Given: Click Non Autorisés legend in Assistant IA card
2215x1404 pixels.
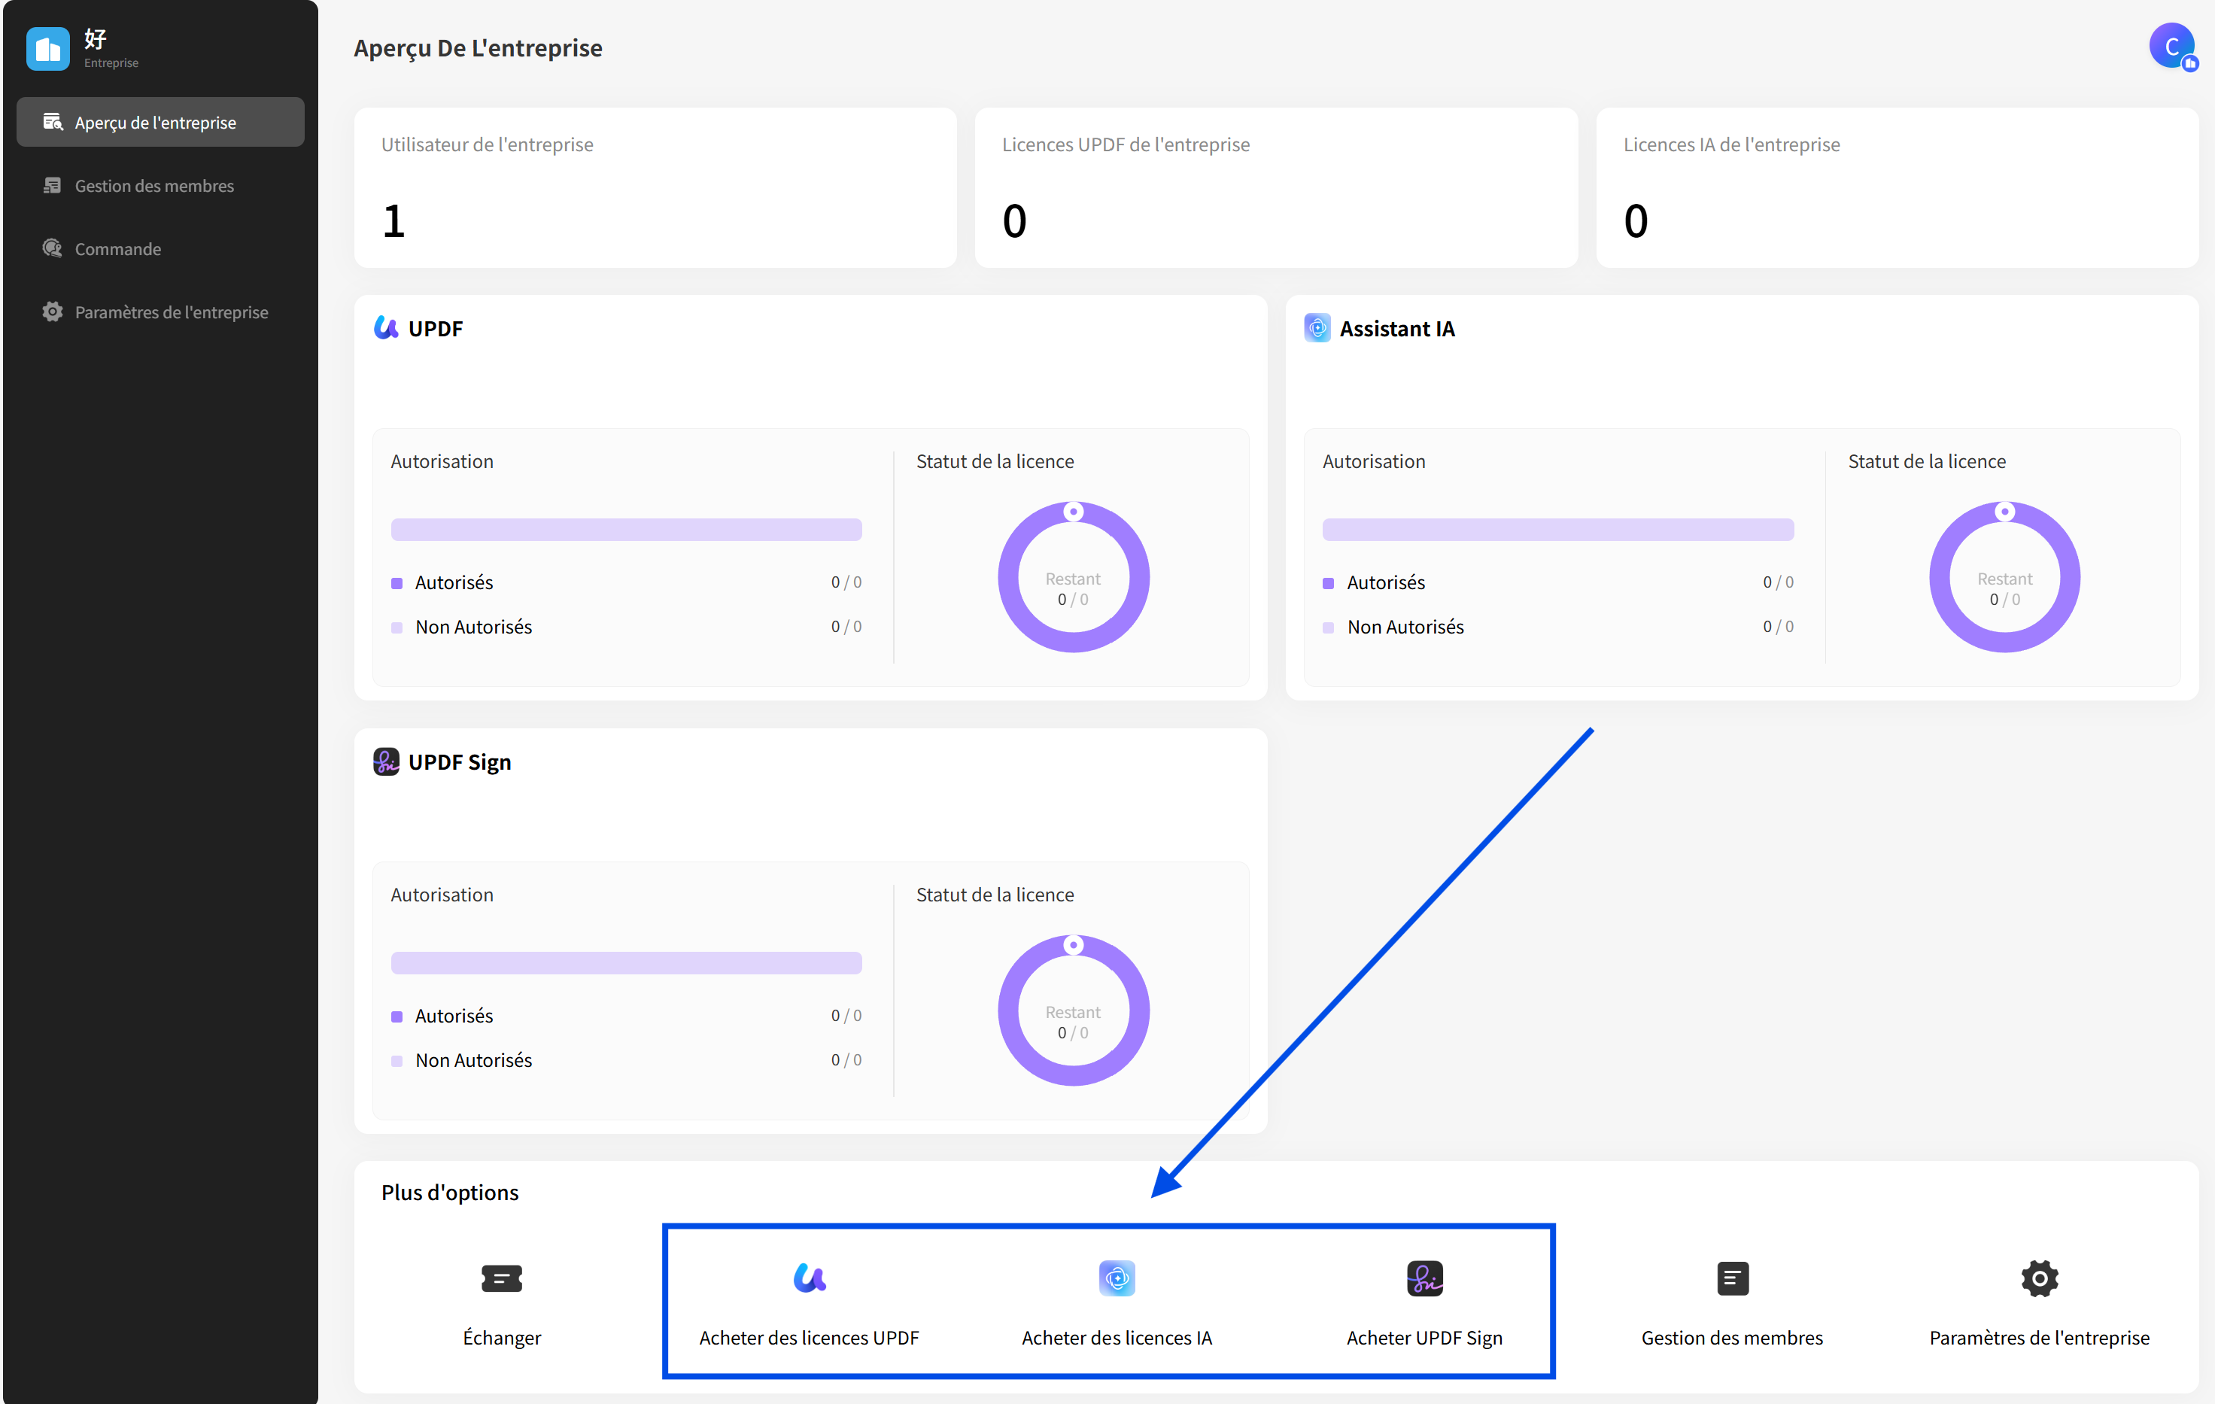Looking at the screenshot, I should coord(1405,627).
